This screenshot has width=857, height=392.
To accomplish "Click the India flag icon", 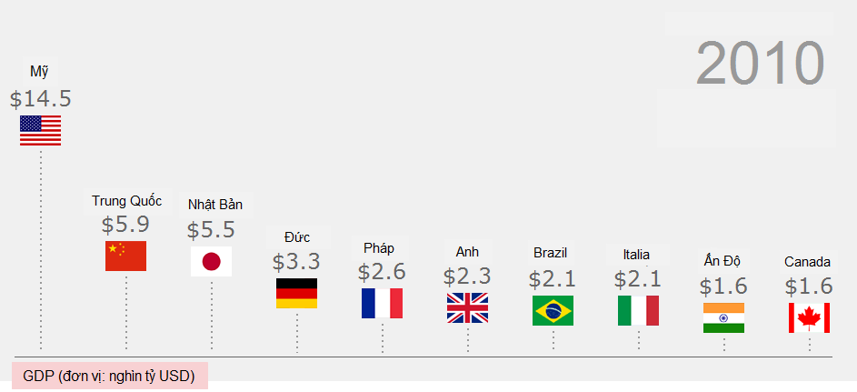I will click(723, 318).
